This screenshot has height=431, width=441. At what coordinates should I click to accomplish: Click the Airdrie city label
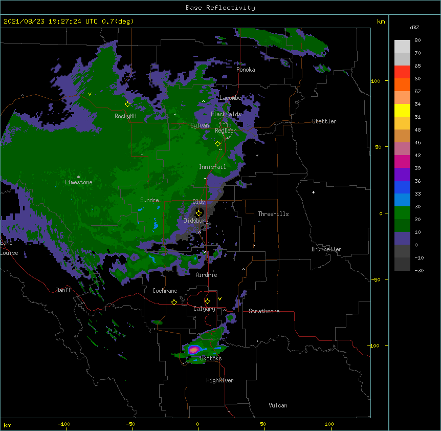[x=207, y=275]
